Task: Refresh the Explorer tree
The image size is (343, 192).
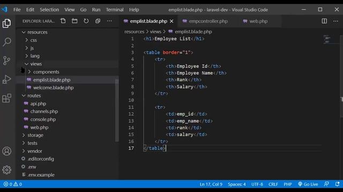Action: pyautogui.click(x=86, y=21)
